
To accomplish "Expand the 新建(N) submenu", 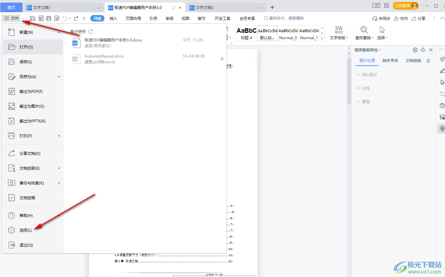I will 59,32.
